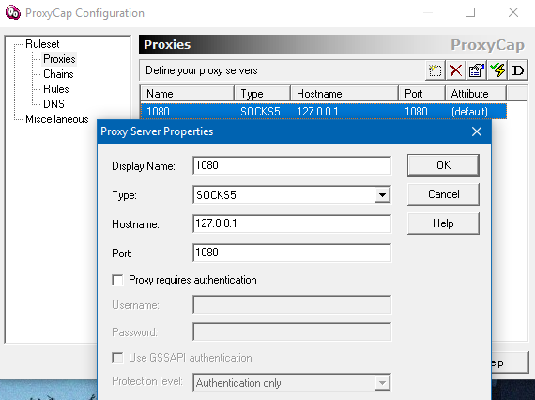Click the D Set default proxy icon
Image resolution: width=535 pixels, height=400 pixels.
pyautogui.click(x=518, y=70)
